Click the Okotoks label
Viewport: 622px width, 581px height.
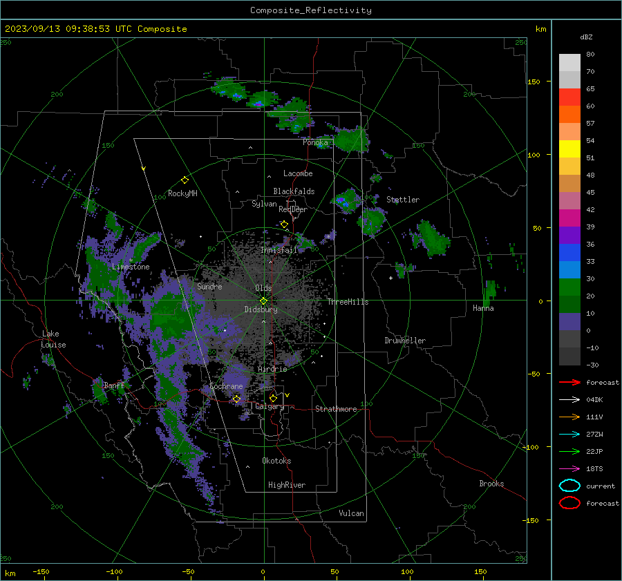(x=276, y=461)
